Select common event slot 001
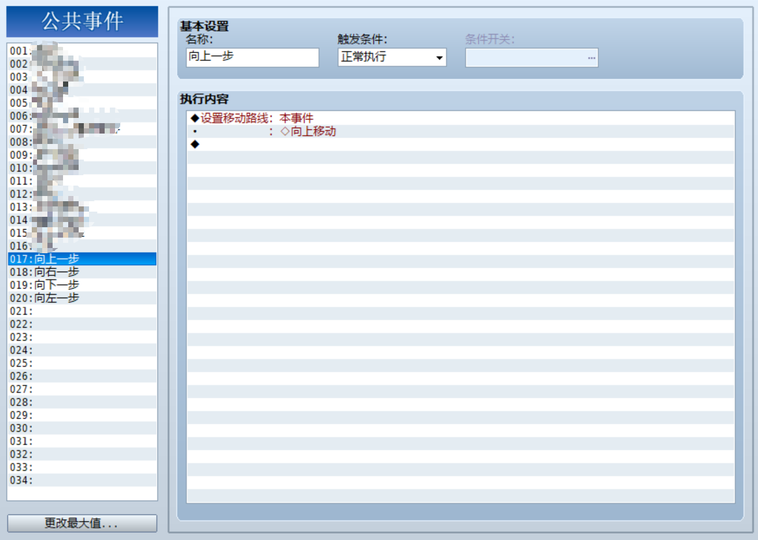 pyautogui.click(x=82, y=51)
